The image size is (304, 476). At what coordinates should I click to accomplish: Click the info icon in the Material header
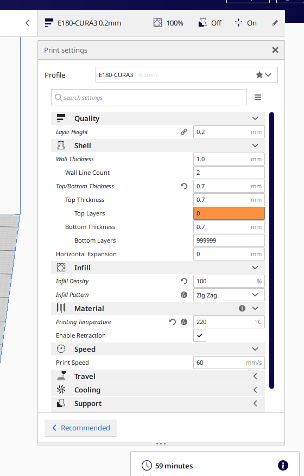242,308
